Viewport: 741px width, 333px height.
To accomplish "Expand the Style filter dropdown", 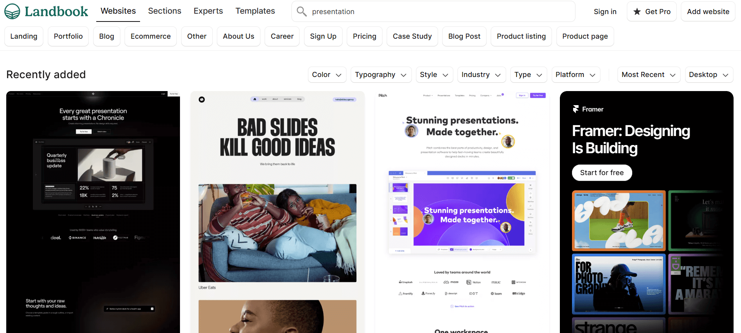I will 434,75.
